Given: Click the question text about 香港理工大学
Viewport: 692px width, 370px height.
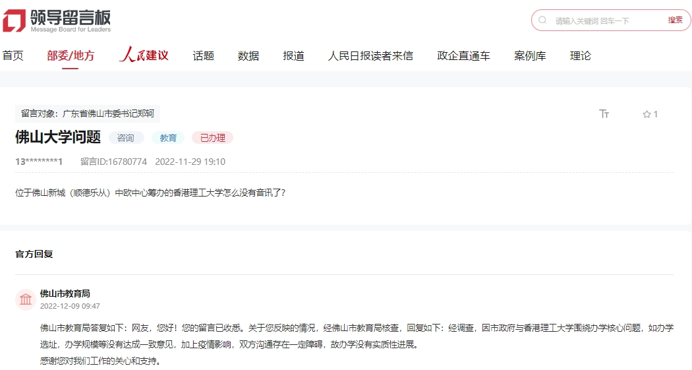Looking at the screenshot, I should click(x=150, y=193).
